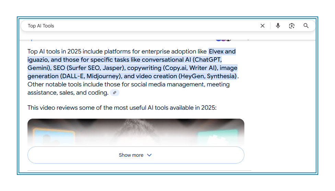
Task: Open search by image lens icon
Action: coord(292,26)
